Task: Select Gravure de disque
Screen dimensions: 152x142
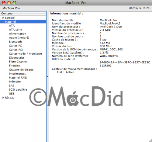Action: (21, 70)
